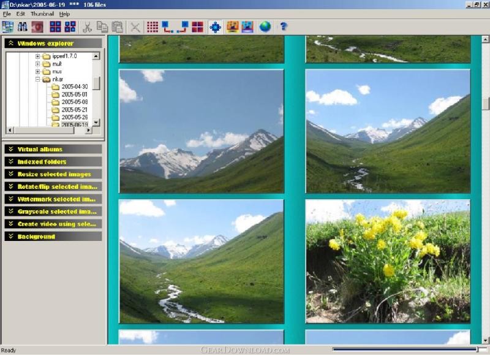
Task: Click the thumbnail size slider in status bar
Action: pos(409,349)
